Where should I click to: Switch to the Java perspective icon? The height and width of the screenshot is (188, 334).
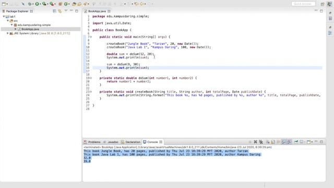(329, 4)
